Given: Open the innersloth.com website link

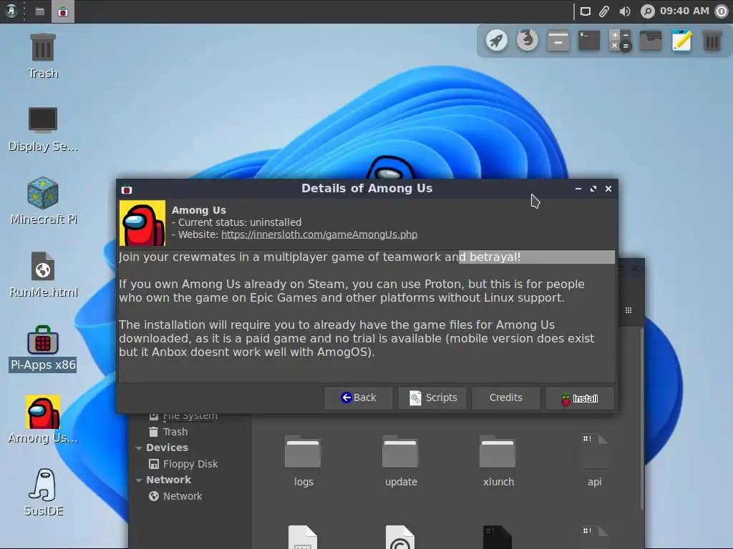Looking at the screenshot, I should click(319, 234).
